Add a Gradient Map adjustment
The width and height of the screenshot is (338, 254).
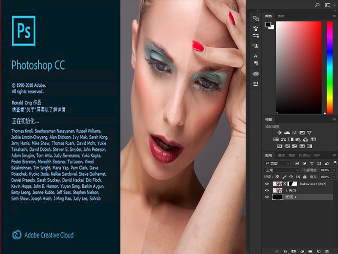click(309, 146)
